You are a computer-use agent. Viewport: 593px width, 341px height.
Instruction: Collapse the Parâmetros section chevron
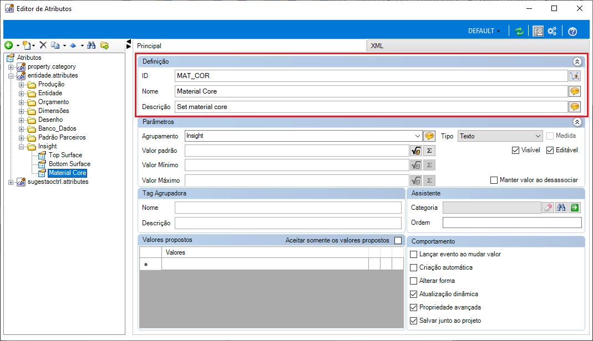point(577,122)
